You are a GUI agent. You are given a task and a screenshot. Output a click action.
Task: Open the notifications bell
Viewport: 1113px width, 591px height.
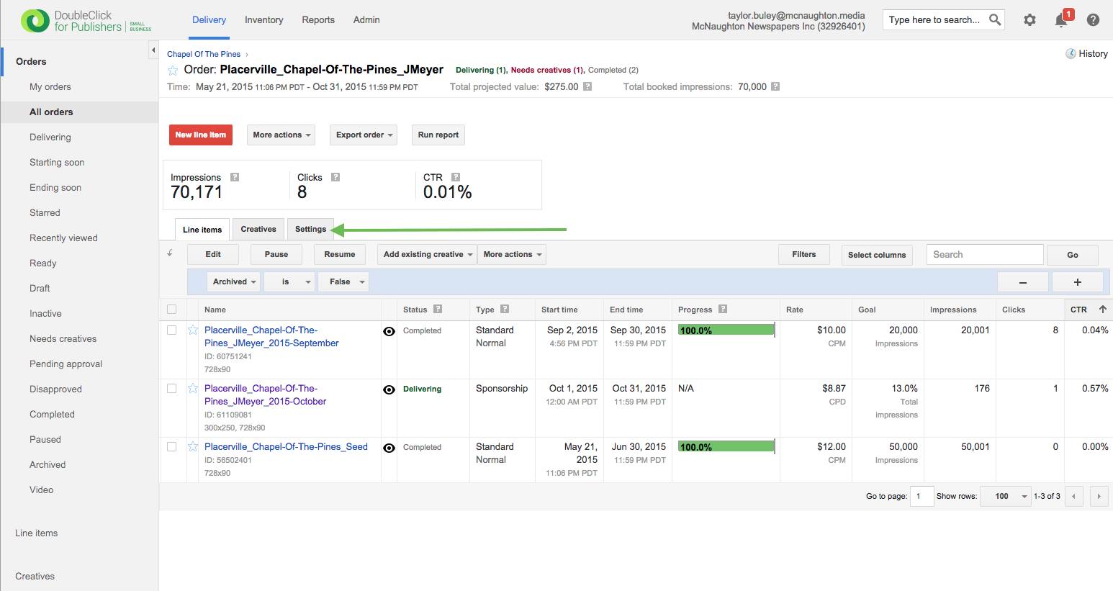click(1061, 20)
